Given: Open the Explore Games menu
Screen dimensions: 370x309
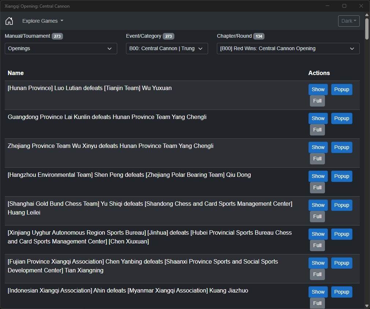Looking at the screenshot, I should (42, 21).
